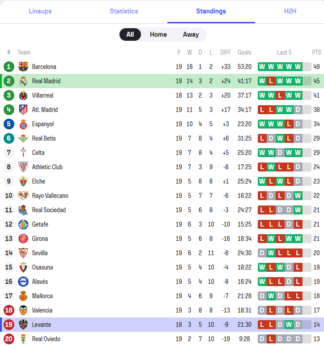Click the Barcelona club crest icon
324x347 pixels.
click(x=23, y=67)
